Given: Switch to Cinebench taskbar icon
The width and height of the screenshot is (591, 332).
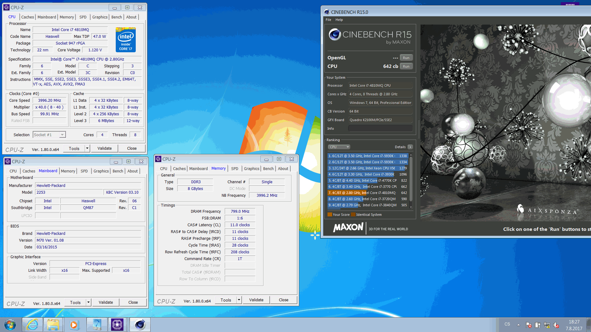Looking at the screenshot, I should tap(140, 325).
